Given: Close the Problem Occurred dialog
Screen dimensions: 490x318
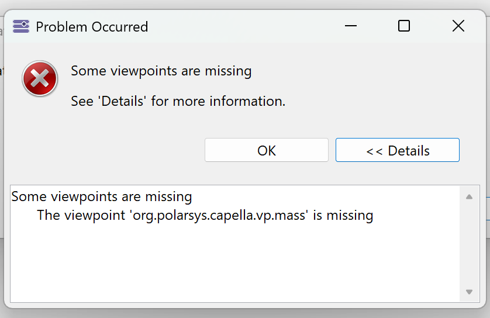Looking at the screenshot, I should tap(458, 26).
